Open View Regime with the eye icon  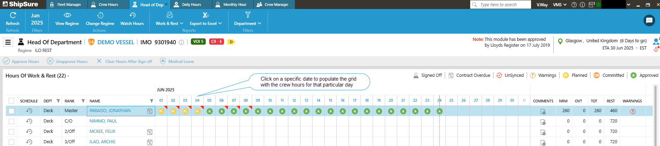pyautogui.click(x=67, y=16)
